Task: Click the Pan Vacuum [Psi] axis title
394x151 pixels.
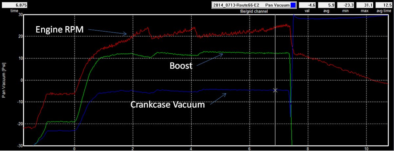Action: click(5, 80)
